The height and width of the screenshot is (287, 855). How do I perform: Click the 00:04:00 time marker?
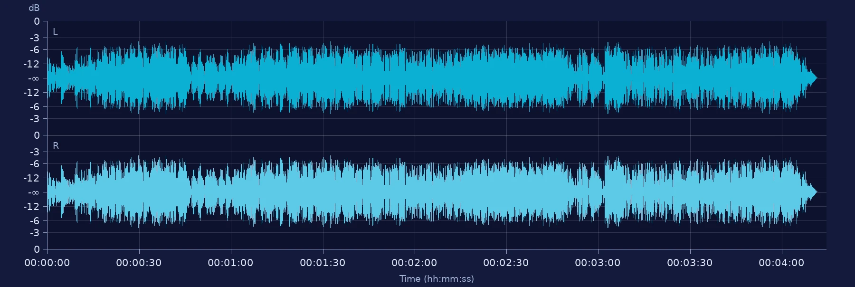click(781, 263)
